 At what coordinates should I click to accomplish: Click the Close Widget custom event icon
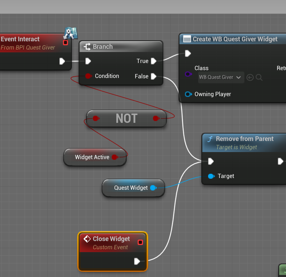[87, 239]
